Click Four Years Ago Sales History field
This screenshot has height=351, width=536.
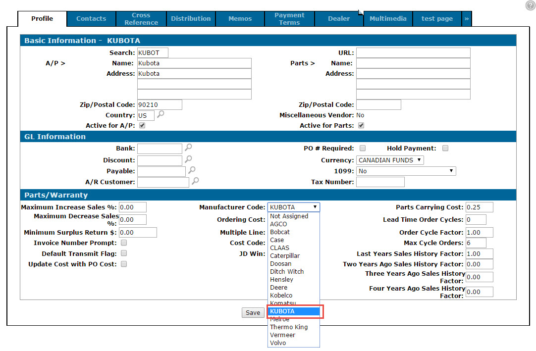(480, 292)
